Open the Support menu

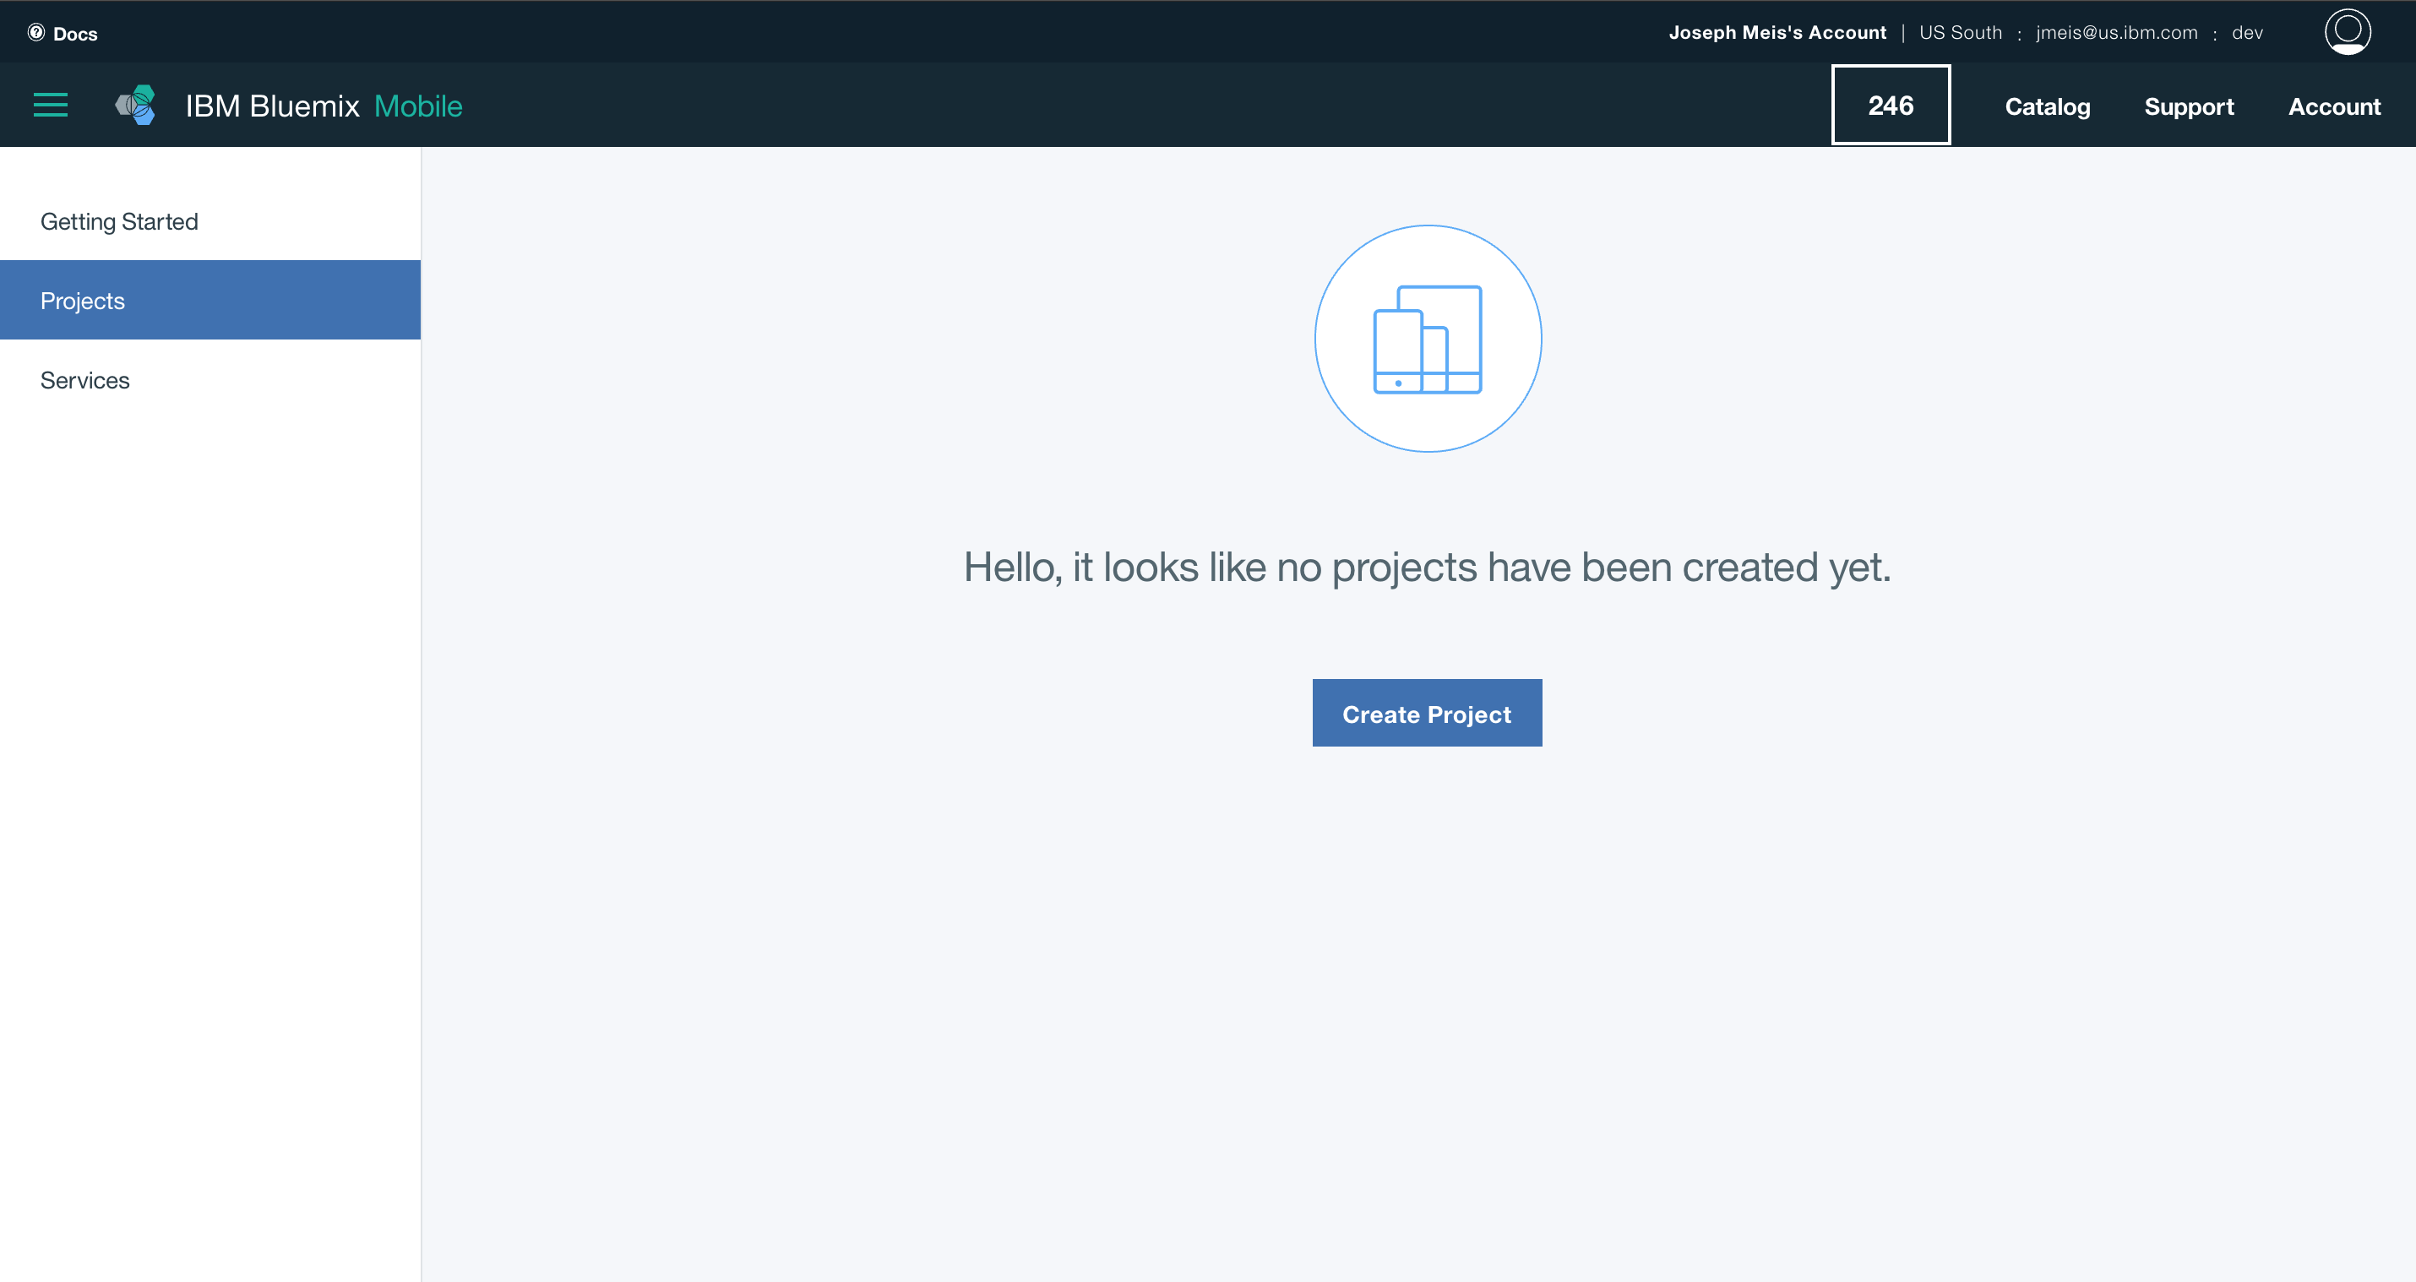coord(2188,107)
